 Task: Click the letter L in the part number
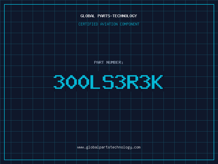pos(96,82)
